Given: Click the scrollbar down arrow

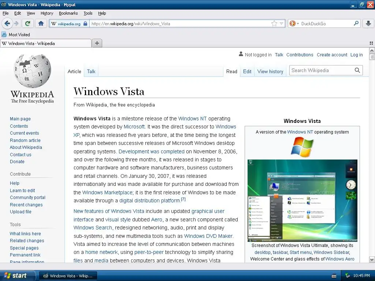Looking at the screenshot, I should (x=372, y=259).
